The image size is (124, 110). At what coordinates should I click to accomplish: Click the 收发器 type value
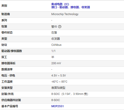(55, 39)
